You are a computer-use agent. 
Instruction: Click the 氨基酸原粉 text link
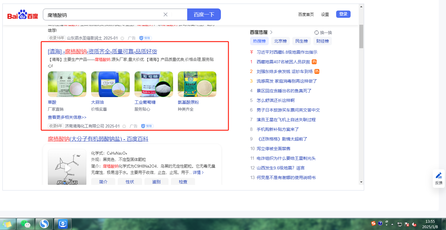tap(188, 102)
